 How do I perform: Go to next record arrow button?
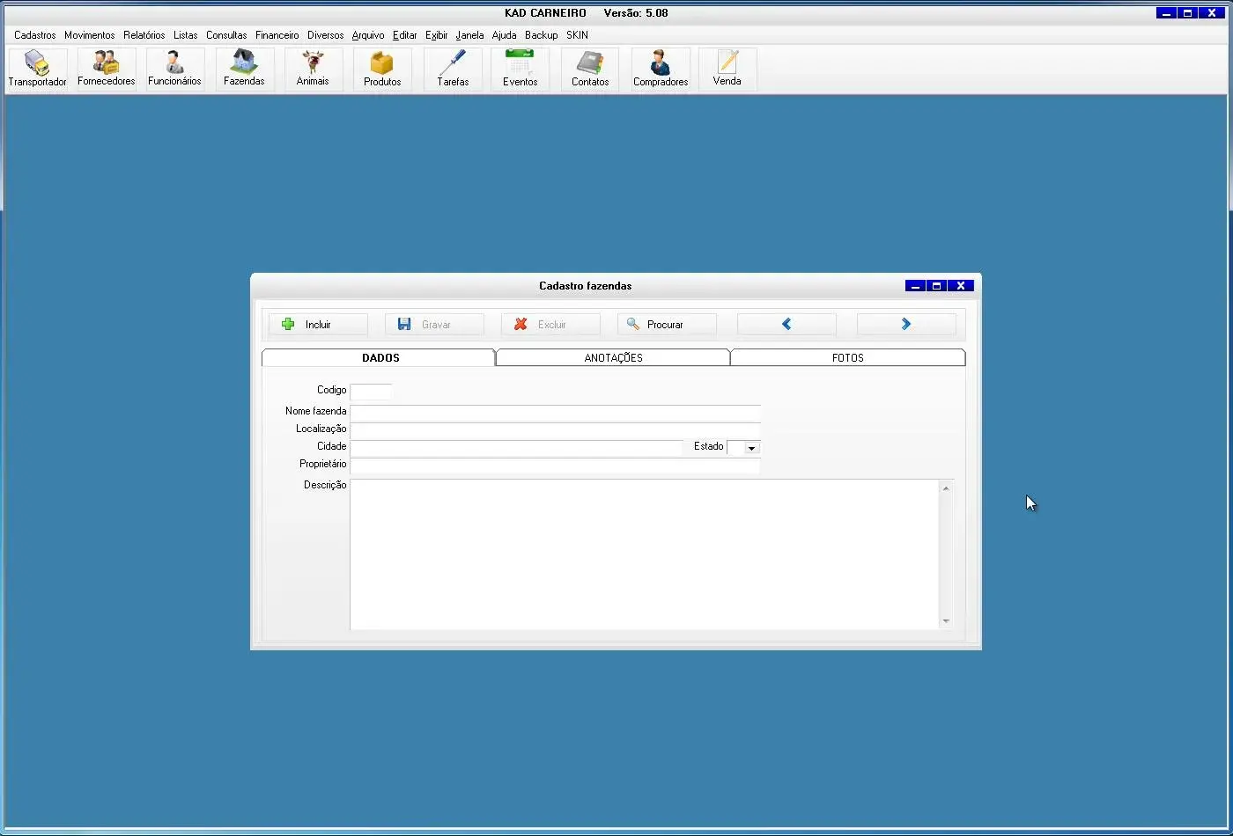pyautogui.click(x=905, y=325)
